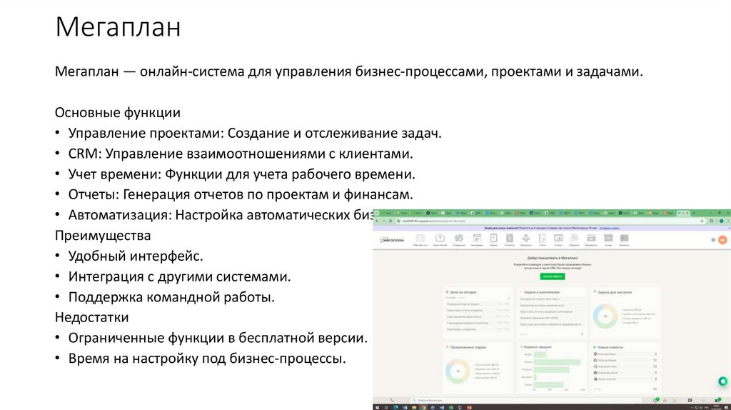Open the calendar icon showing 27
Screen dimensions: 731x410
pos(477,239)
